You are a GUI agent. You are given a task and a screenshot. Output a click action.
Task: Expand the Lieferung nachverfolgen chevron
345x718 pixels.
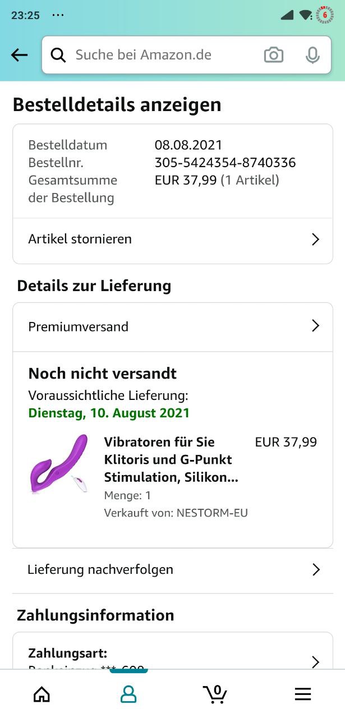click(316, 570)
